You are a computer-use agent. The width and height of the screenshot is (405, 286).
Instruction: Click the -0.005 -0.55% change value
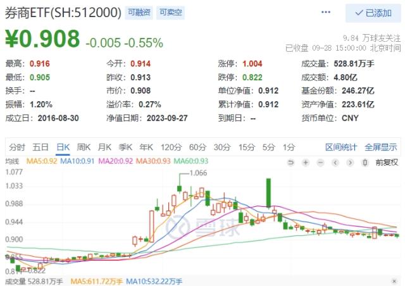(125, 42)
